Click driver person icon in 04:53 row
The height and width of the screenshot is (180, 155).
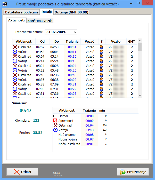(101, 52)
